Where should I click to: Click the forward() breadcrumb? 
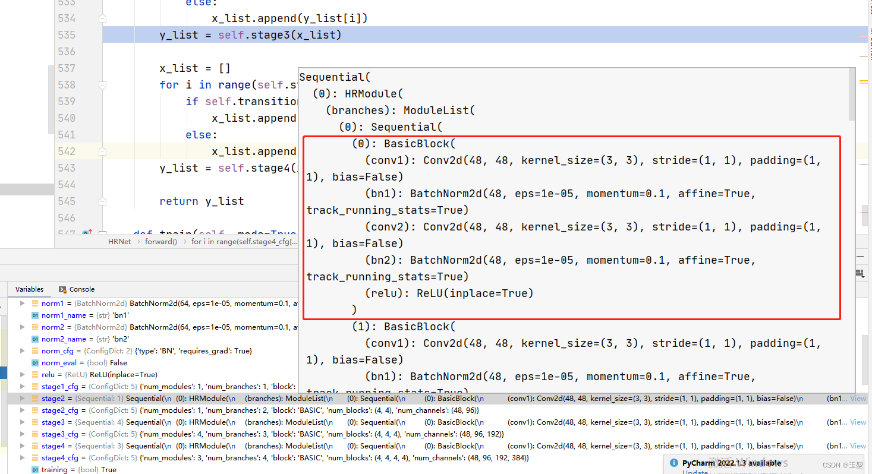pyautogui.click(x=161, y=242)
